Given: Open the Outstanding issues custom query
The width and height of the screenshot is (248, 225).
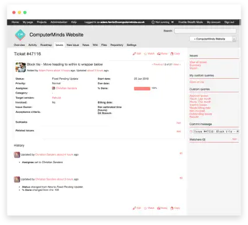Looking at the screenshot, I should 201,114.
